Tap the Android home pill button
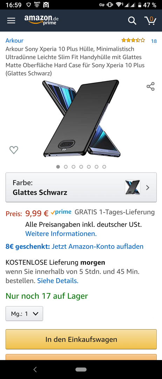 click(81, 369)
